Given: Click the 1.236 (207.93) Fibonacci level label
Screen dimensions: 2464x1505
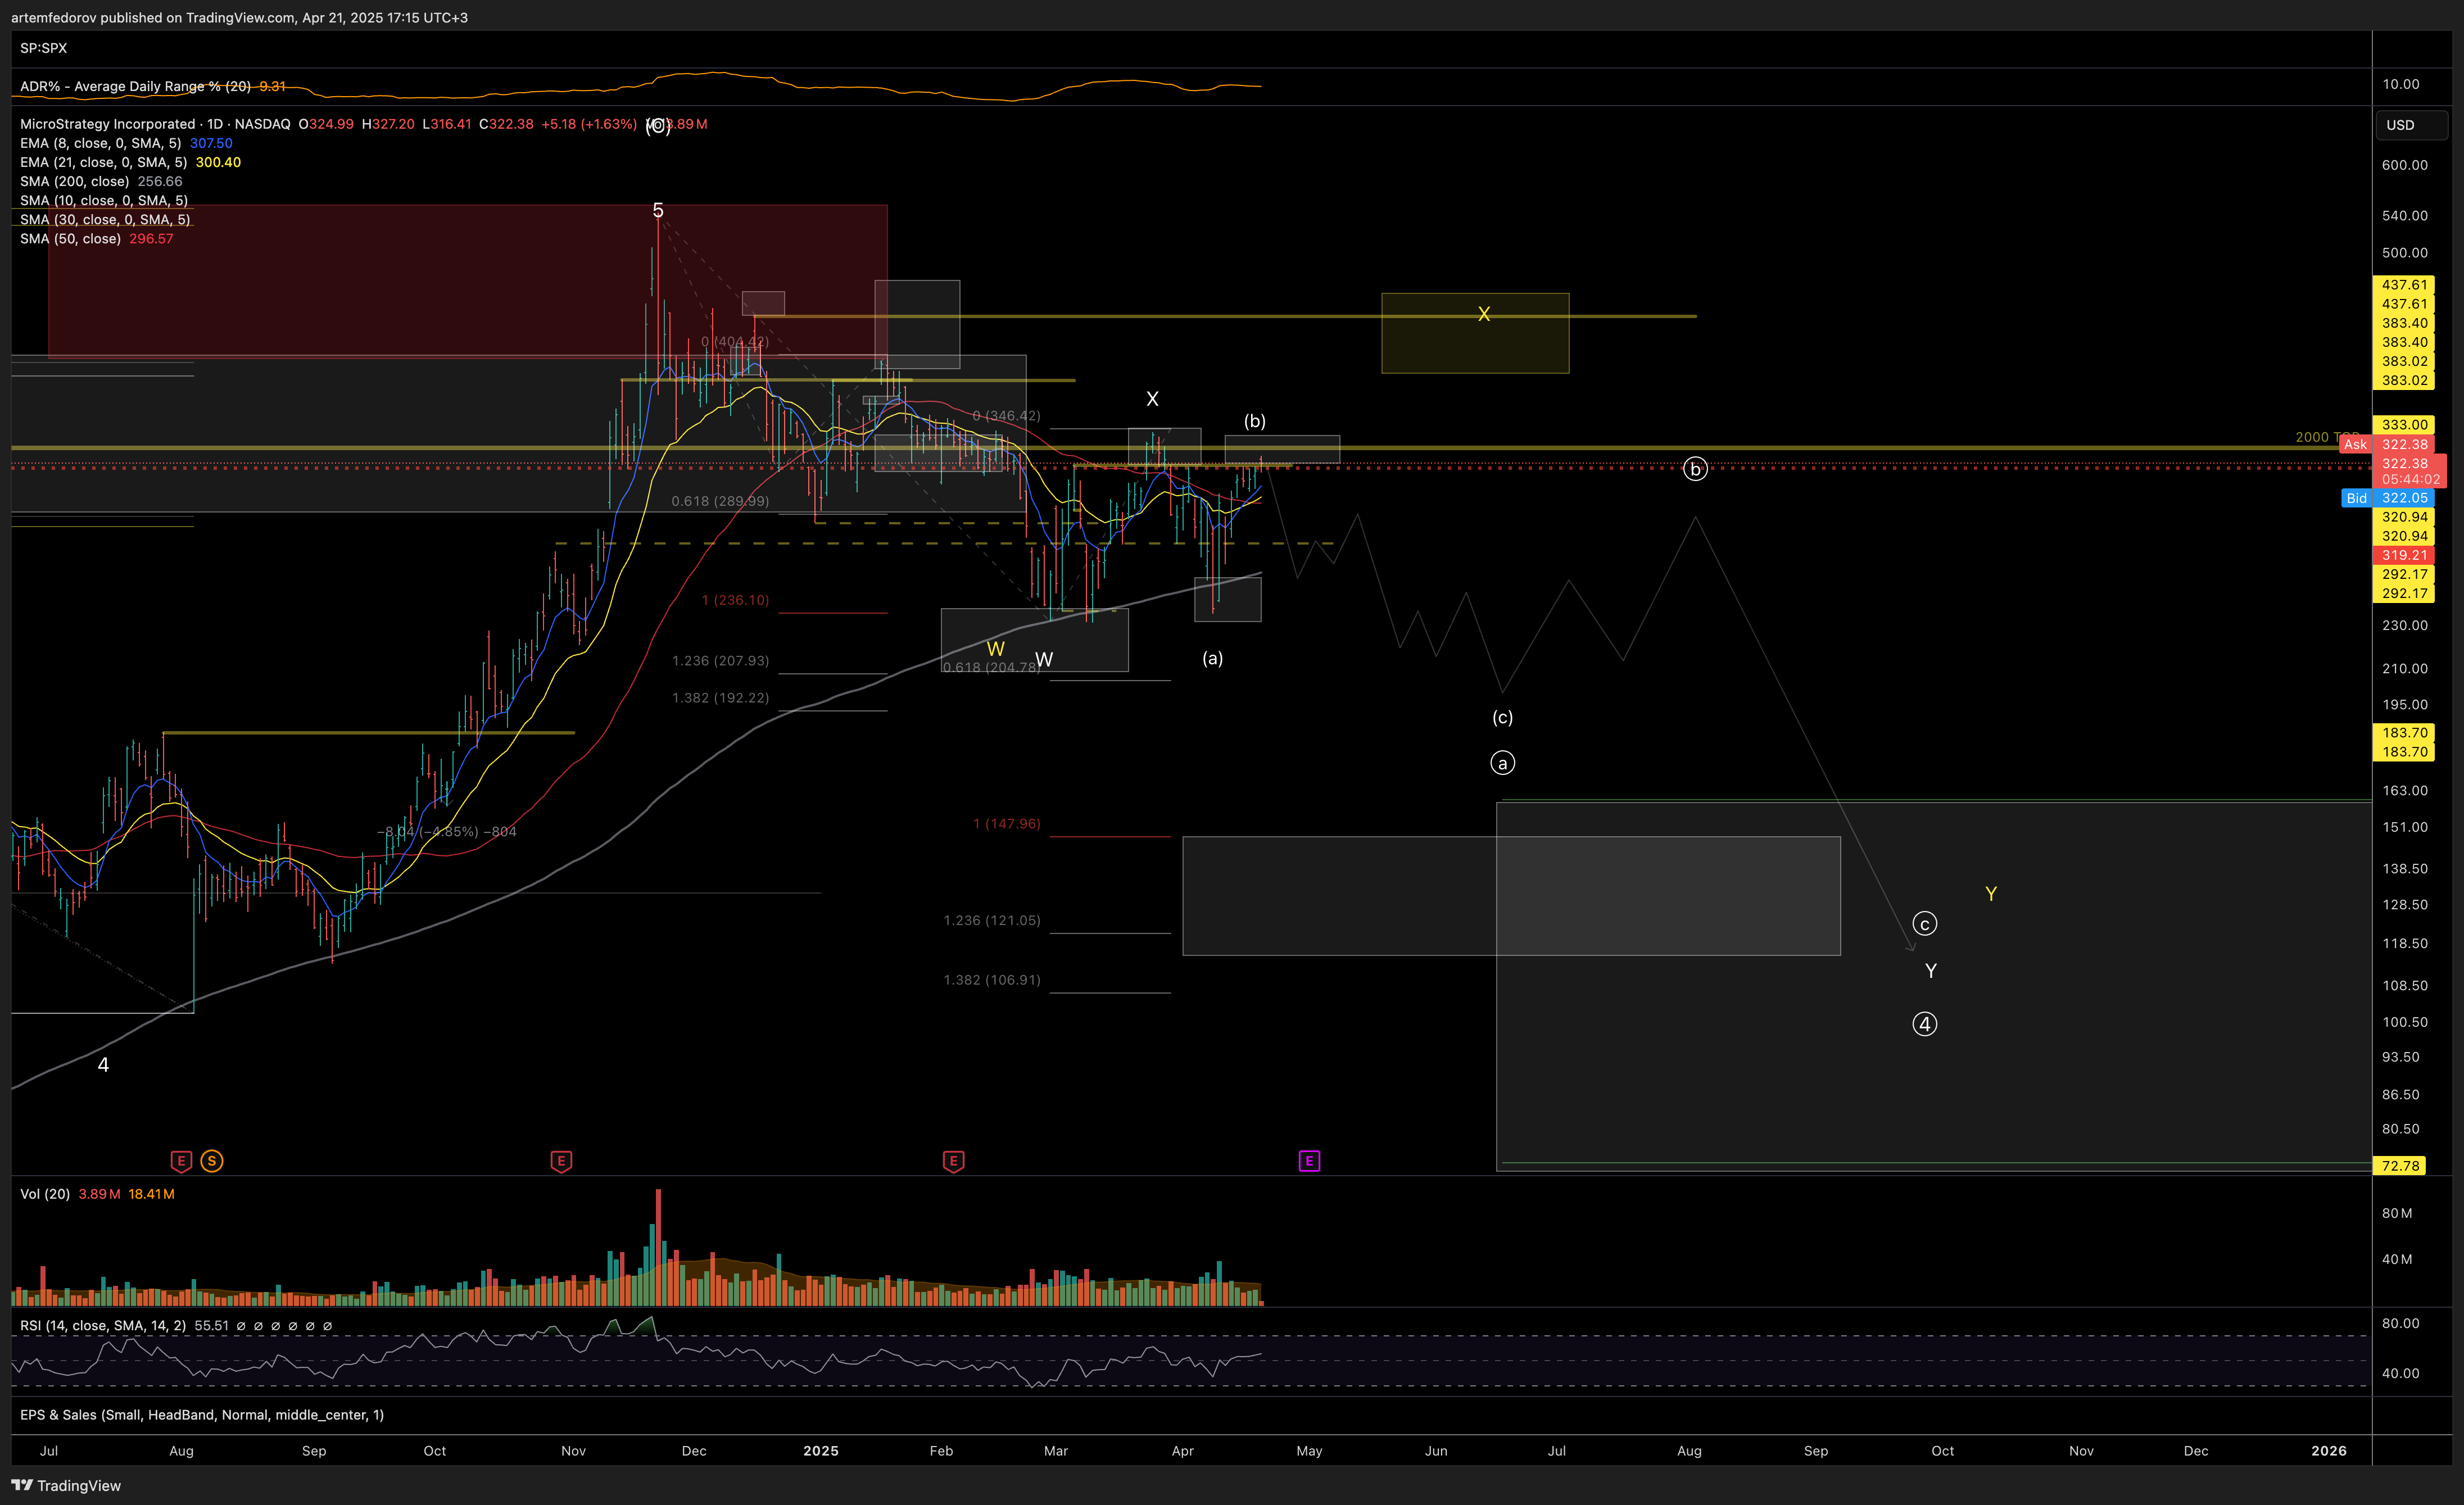Looking at the screenshot, I should pos(720,661).
